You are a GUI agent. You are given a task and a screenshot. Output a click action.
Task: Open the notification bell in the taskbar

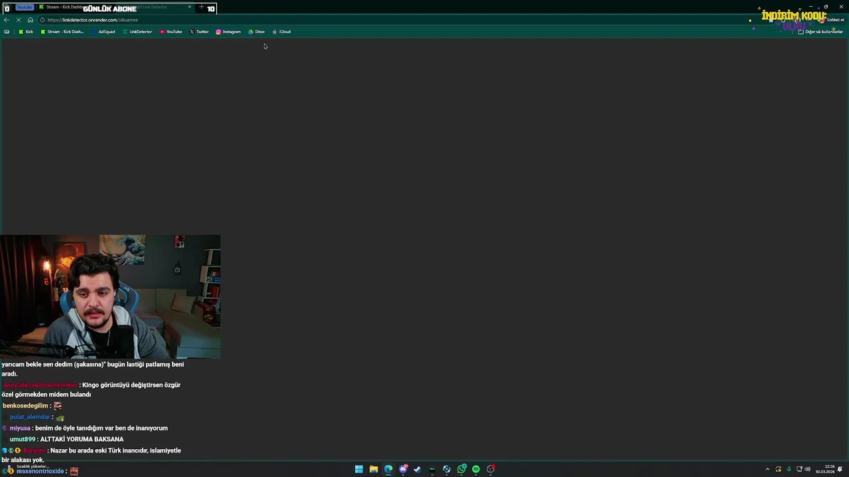click(x=840, y=469)
